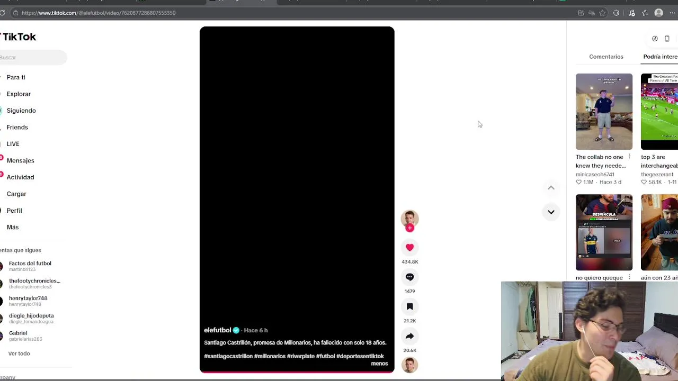Collapse the caption with 'menos'
This screenshot has width=678, height=381.
point(379,364)
